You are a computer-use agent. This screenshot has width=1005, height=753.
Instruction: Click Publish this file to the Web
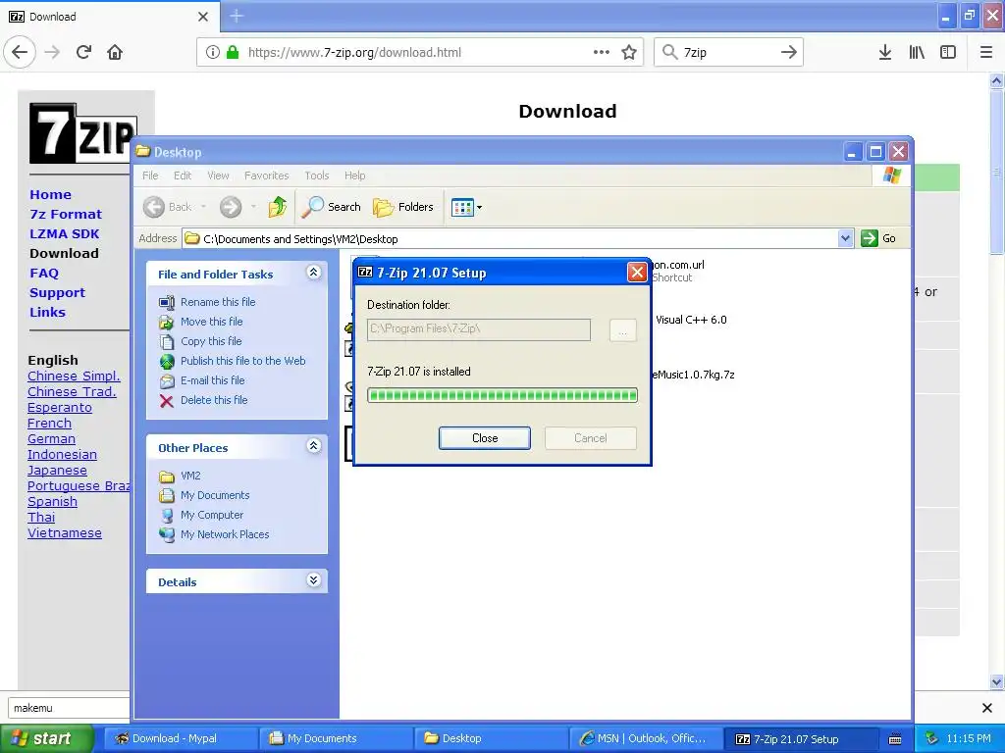pyautogui.click(x=243, y=361)
